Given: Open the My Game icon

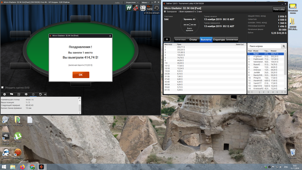Looking at the screenshot, I should 149,8.
